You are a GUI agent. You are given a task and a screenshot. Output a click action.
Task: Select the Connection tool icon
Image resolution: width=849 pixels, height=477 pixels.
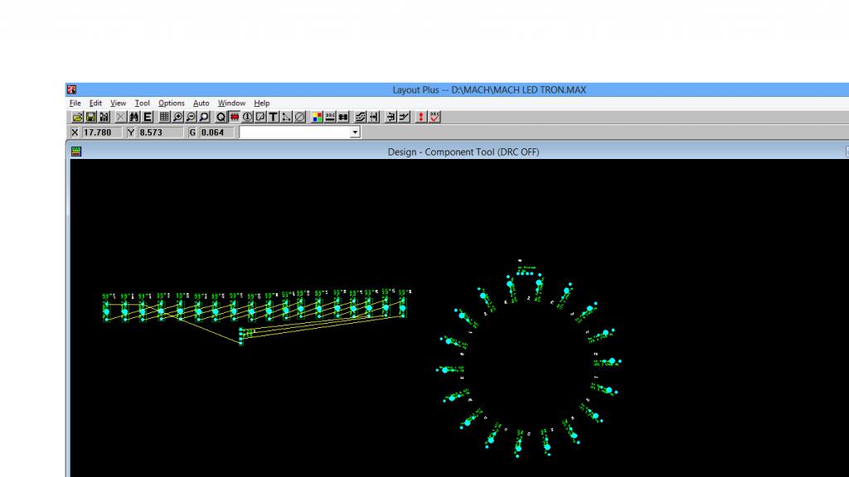pyautogui.click(x=286, y=117)
